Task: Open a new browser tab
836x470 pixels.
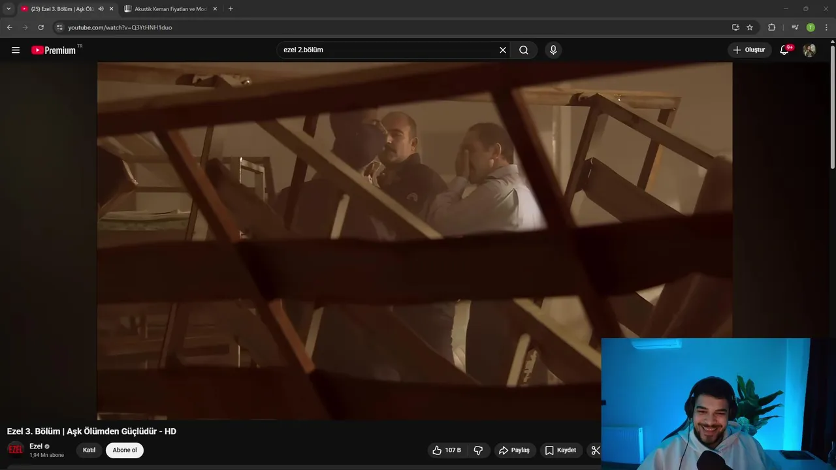Action: 231,8
